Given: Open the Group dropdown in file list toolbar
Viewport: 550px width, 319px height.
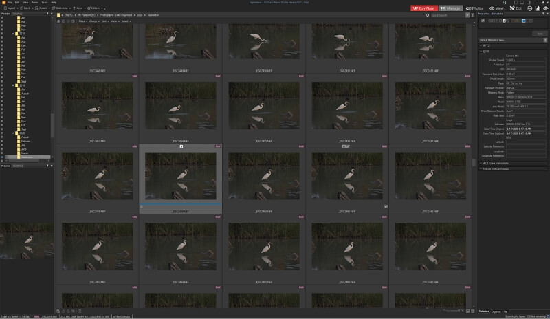Looking at the screenshot, I should tap(93, 21).
